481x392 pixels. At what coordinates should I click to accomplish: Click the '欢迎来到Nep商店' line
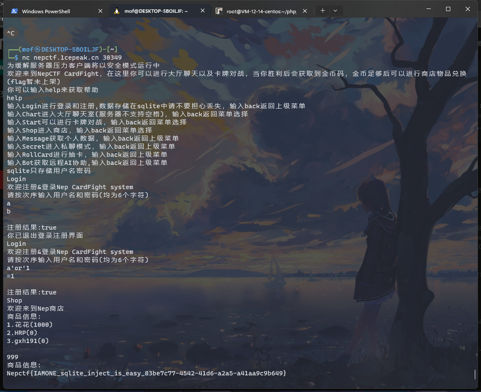[x=35, y=308]
